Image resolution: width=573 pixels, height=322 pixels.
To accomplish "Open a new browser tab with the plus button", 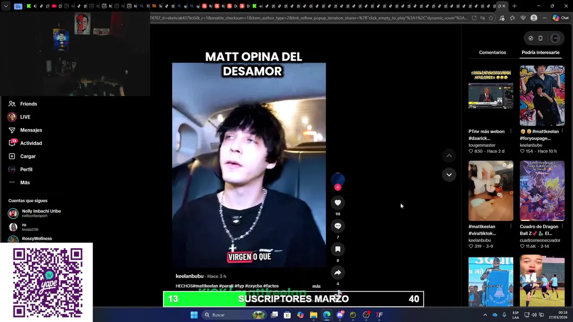I will (514, 6).
